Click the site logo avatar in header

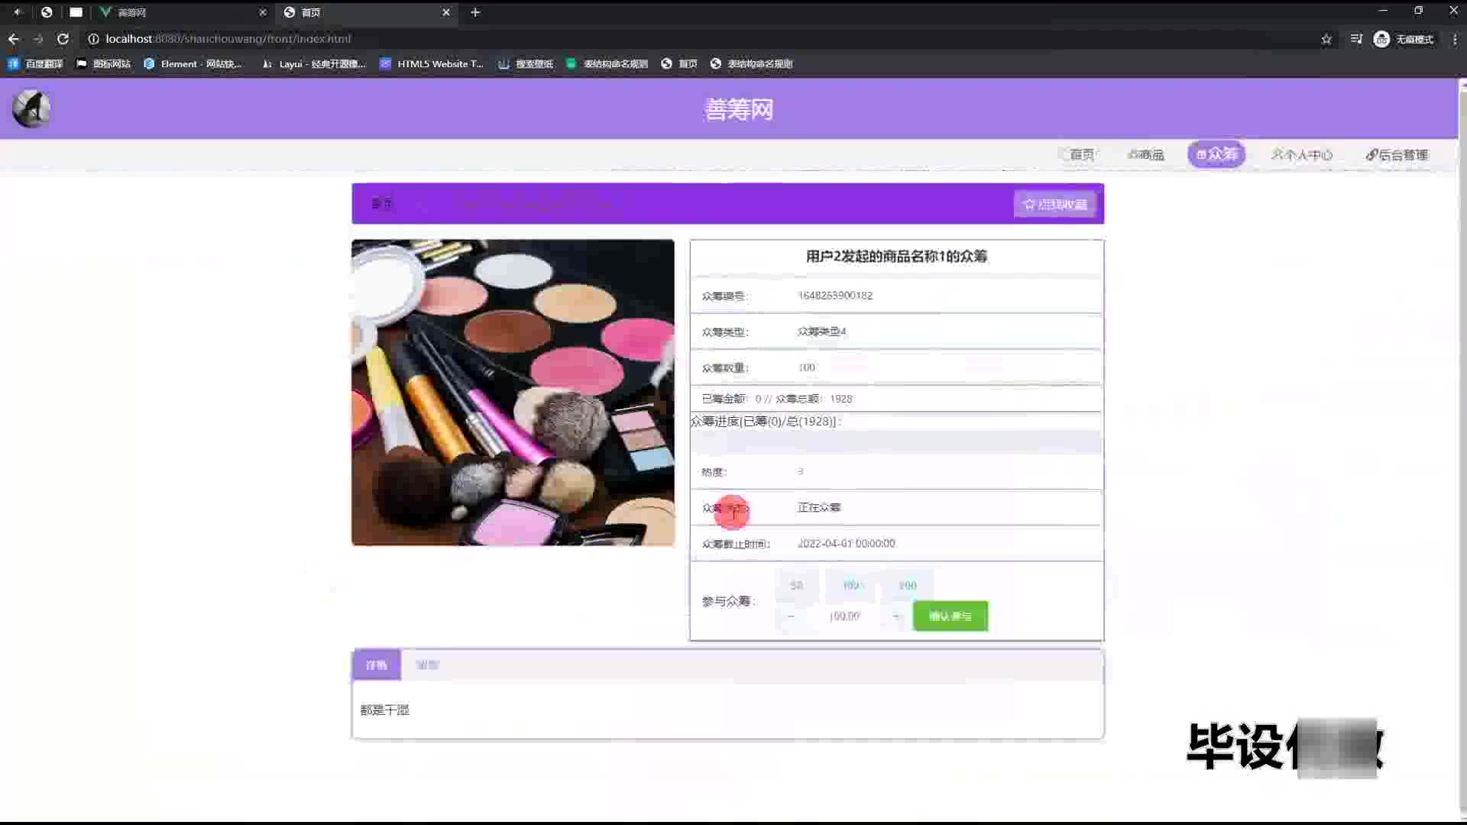pyautogui.click(x=31, y=108)
